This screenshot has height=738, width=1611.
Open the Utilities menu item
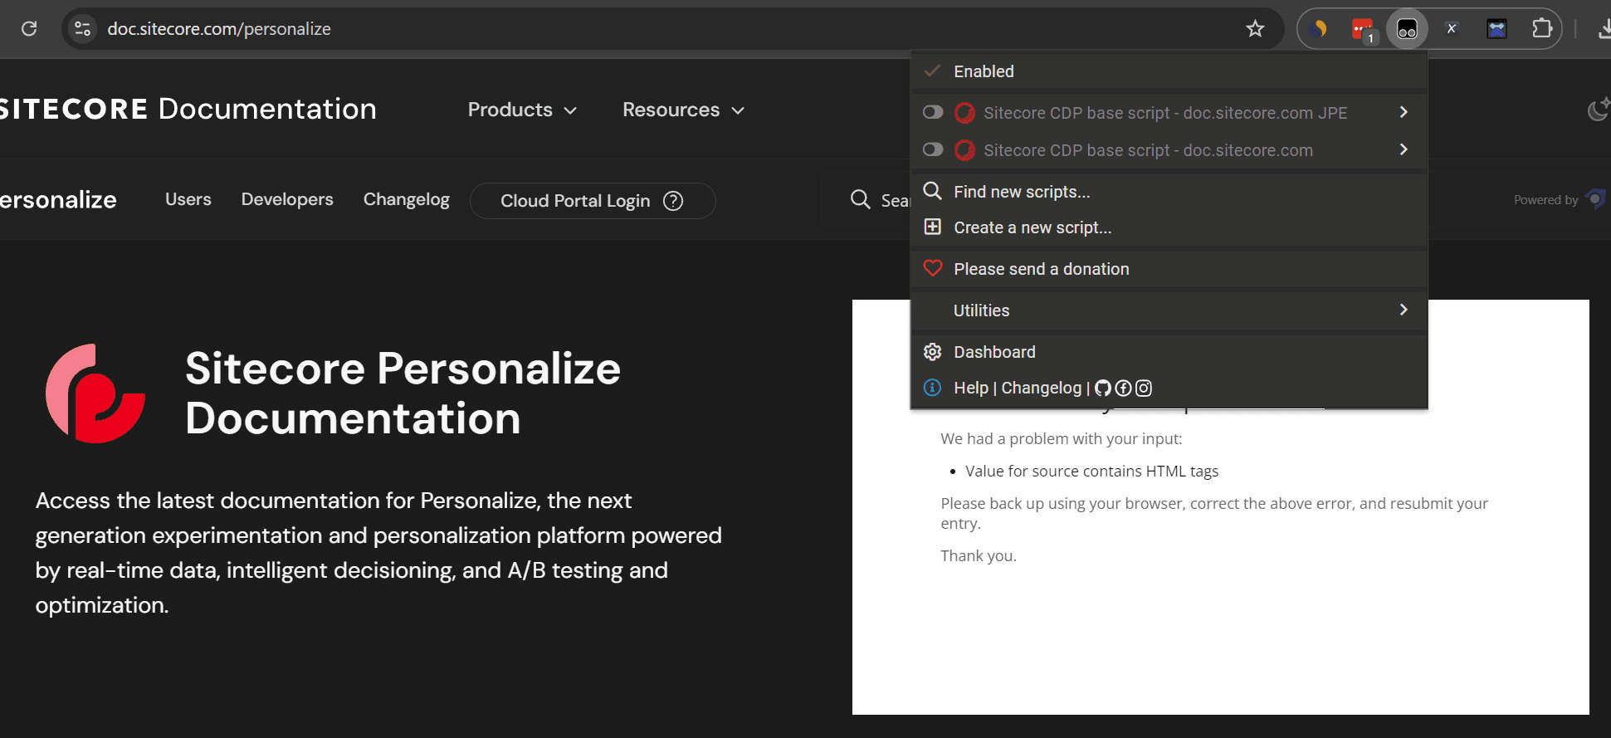(x=1169, y=310)
